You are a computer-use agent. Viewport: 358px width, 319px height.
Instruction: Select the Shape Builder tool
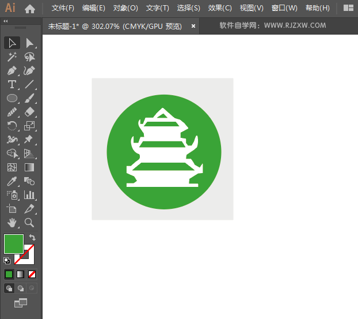point(12,153)
